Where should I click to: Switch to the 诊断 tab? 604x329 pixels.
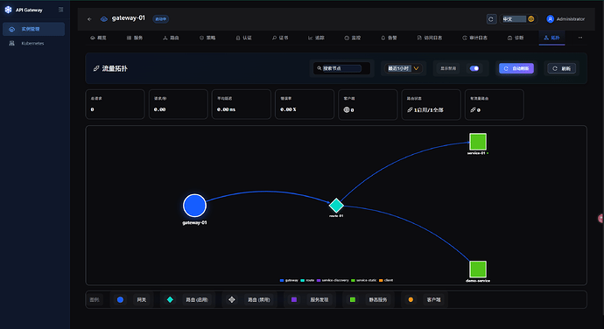(516, 38)
